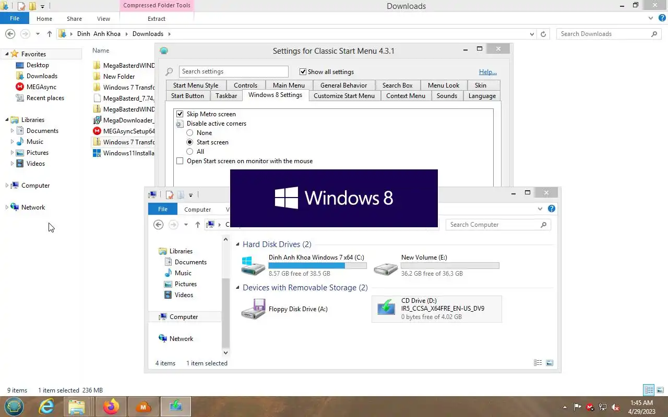Open the Share ribbon tab in Downloads
This screenshot has height=417, width=668.
(74, 19)
